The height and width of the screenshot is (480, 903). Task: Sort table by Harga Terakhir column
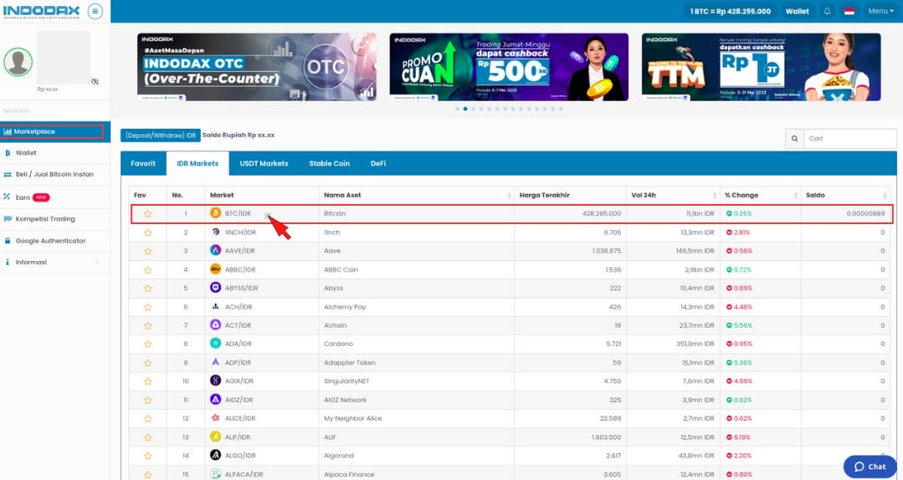click(570, 195)
